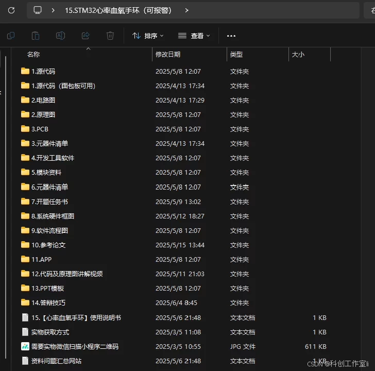This screenshot has height=371, width=375.
Task: Click date 2025/5/9 13:02
Action: (178, 201)
